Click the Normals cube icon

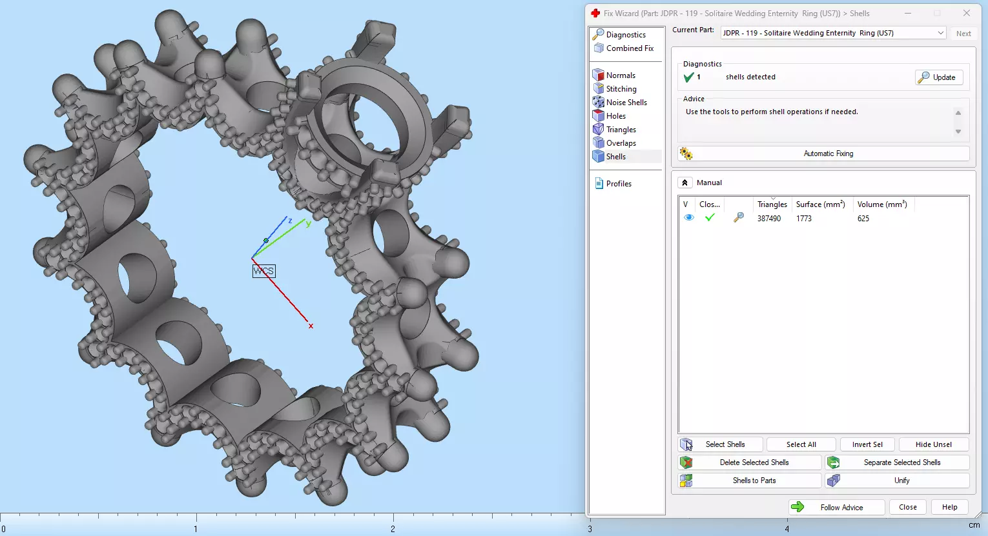click(x=599, y=75)
